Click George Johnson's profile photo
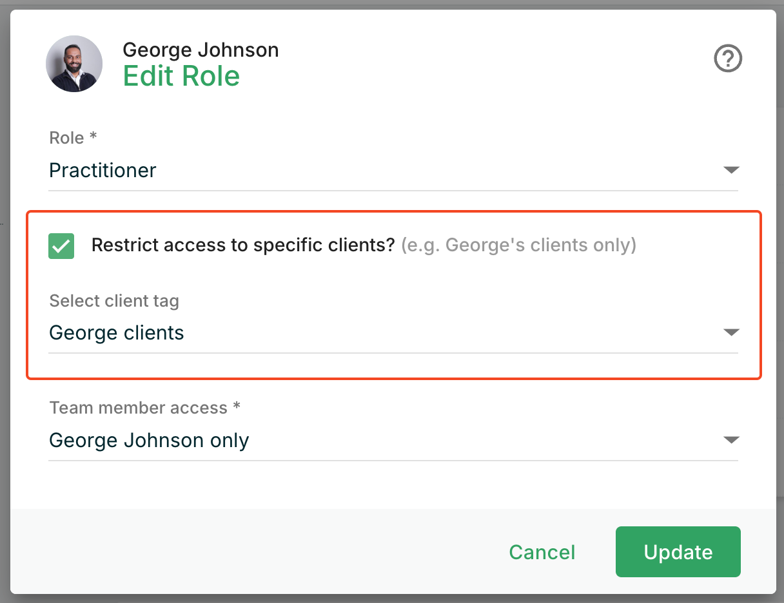 74,64
